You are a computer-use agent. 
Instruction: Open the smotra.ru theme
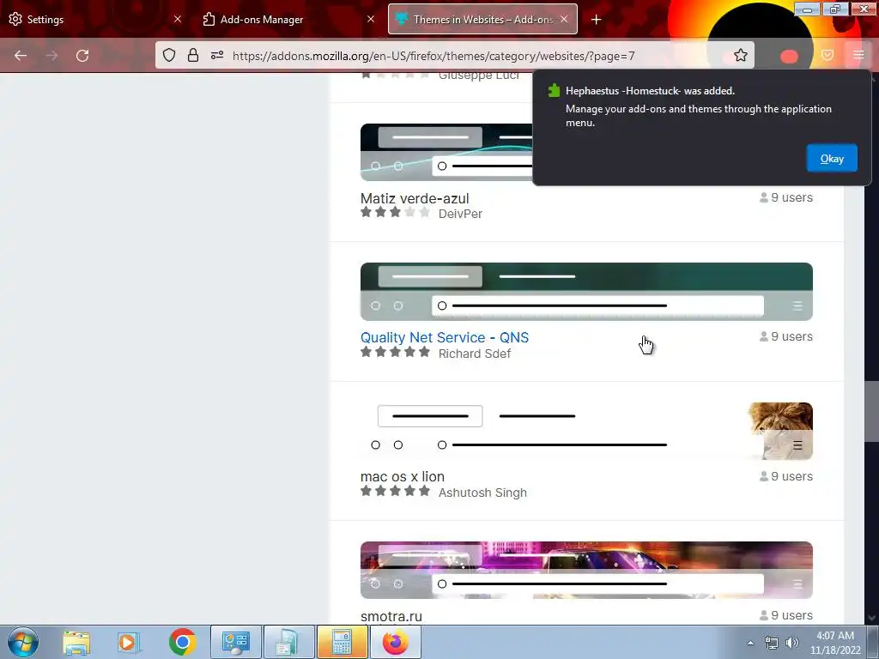(391, 616)
